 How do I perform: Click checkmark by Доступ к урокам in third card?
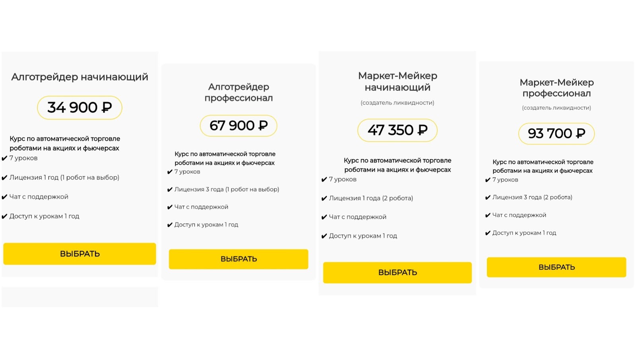pos(324,236)
